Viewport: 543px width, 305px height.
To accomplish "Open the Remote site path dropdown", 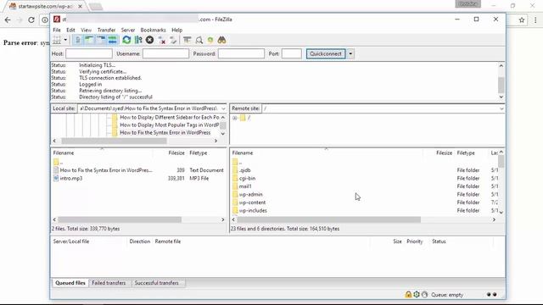I will click(501, 108).
